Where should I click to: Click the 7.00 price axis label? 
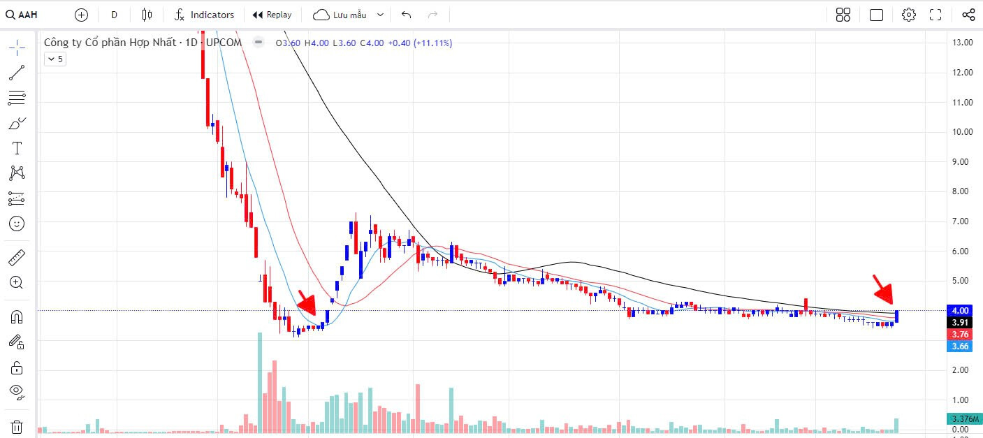click(x=962, y=221)
